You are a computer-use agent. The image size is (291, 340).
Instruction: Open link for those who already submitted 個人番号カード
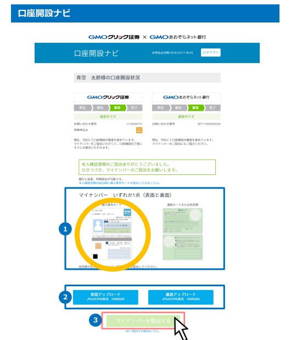[119, 183]
